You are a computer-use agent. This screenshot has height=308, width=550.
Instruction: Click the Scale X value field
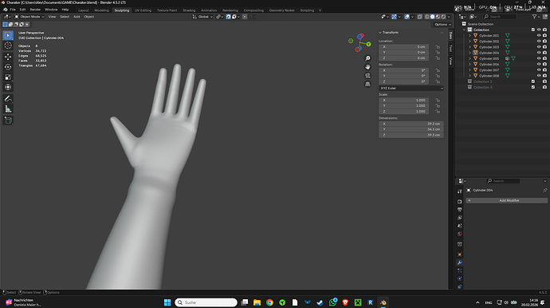pos(403,100)
